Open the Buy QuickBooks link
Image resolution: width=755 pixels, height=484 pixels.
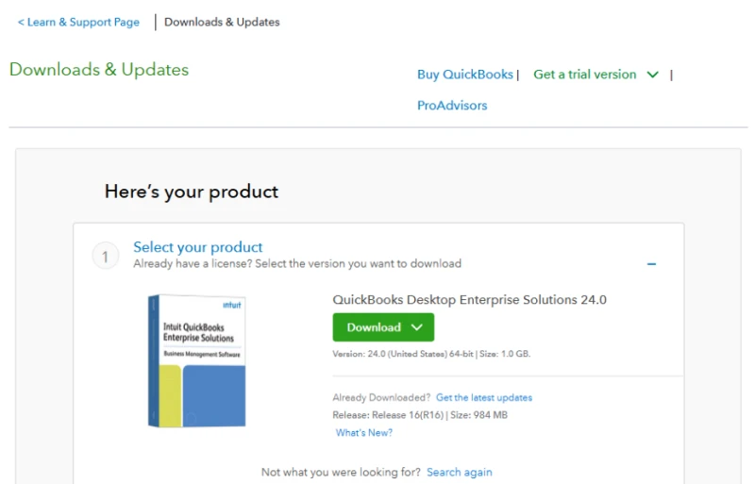click(465, 75)
